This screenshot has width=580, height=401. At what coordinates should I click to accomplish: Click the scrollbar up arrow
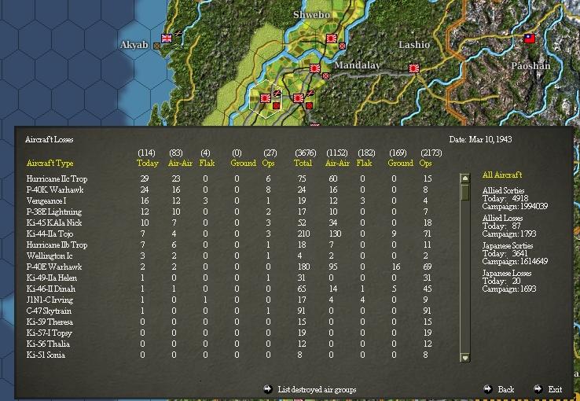pos(465,178)
